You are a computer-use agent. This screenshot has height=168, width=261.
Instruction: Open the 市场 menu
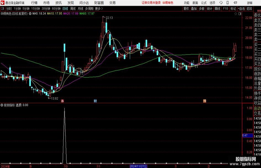click(x=46, y=3)
